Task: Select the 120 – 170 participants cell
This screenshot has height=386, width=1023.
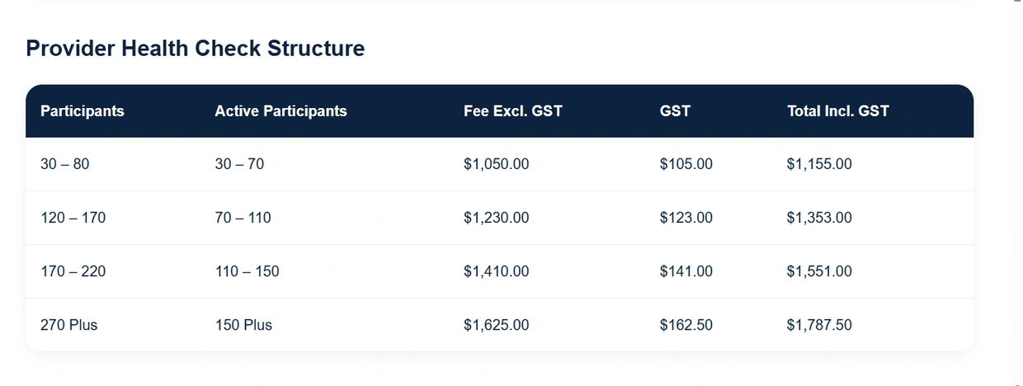Action: [x=73, y=218]
